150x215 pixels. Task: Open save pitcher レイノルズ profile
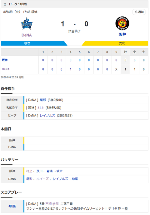coord(47,116)
